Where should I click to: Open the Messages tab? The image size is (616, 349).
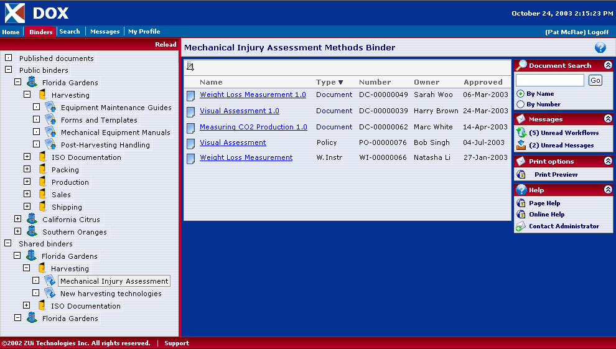(x=105, y=31)
